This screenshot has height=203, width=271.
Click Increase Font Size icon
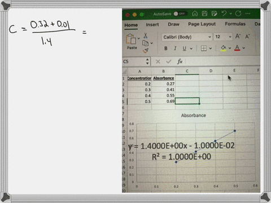click(x=238, y=36)
